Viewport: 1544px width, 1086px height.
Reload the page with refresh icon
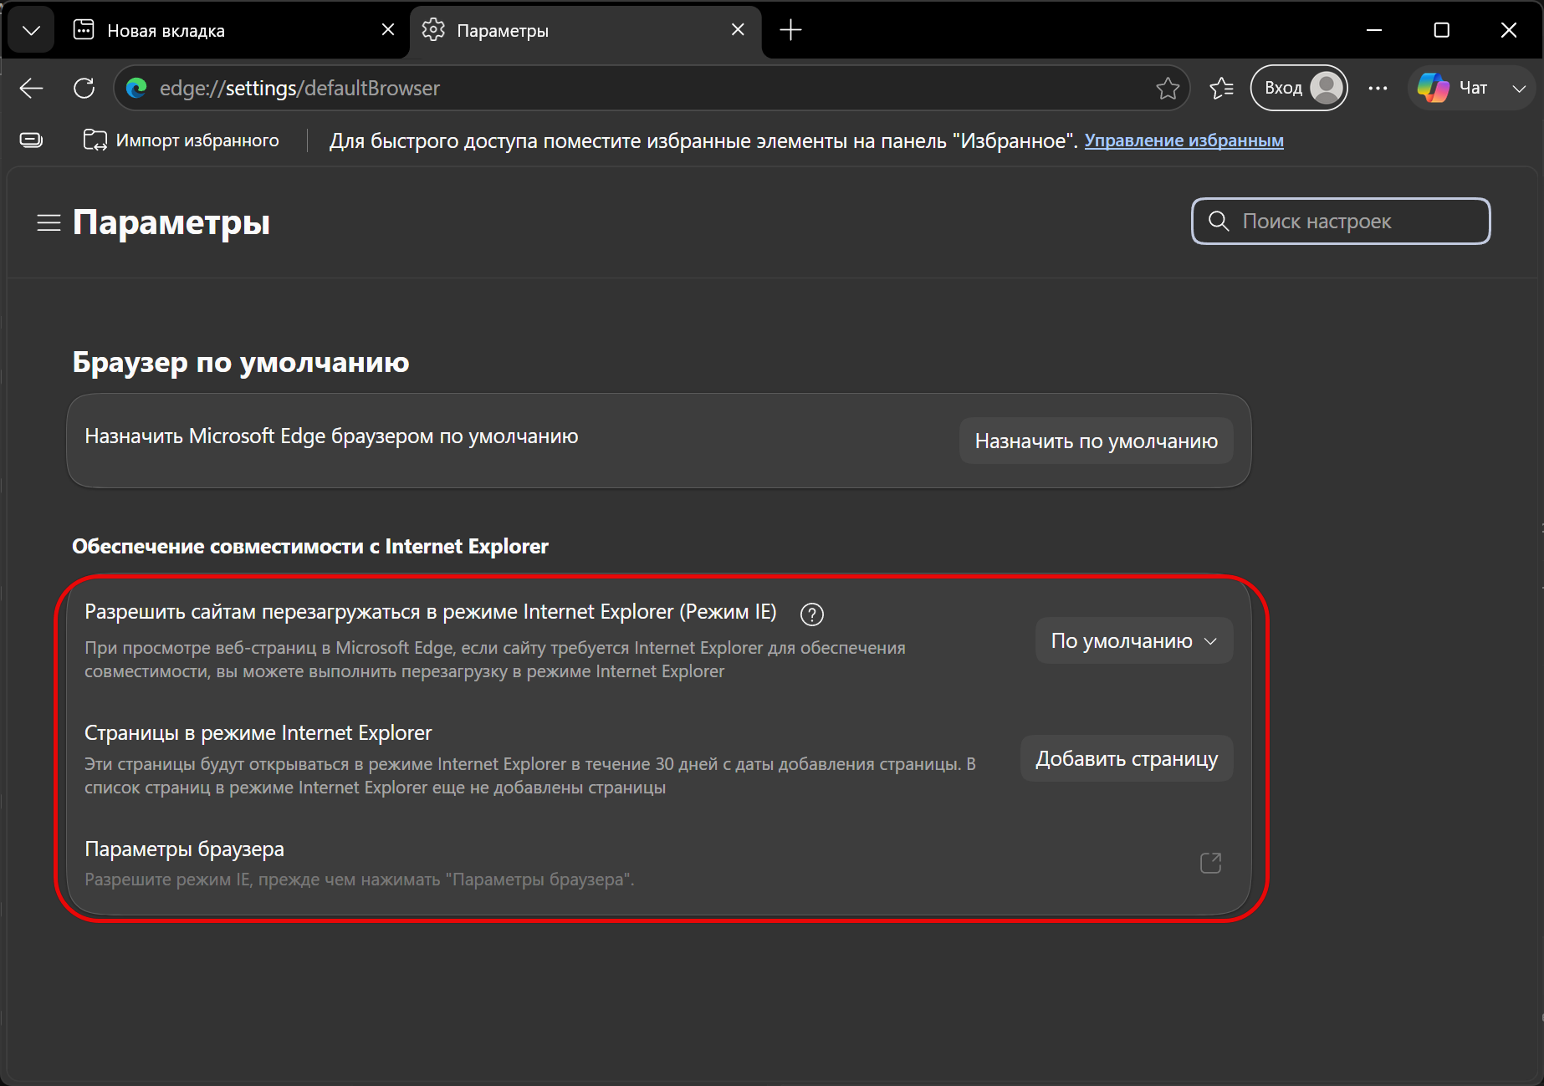(84, 88)
